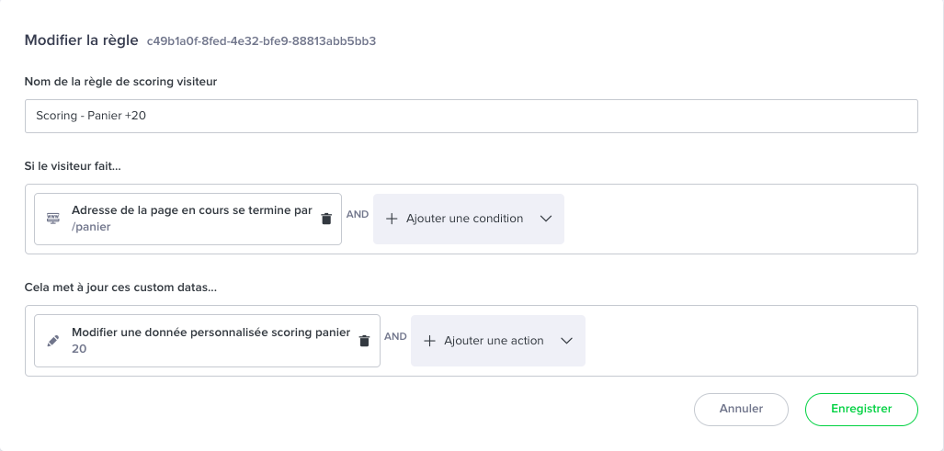Click the plus icon in Ajouter une action

[x=429, y=341]
